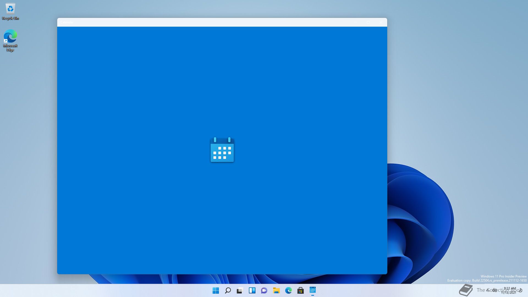Open Task View on the taskbar
Screen dimensions: 528x297
(240, 290)
